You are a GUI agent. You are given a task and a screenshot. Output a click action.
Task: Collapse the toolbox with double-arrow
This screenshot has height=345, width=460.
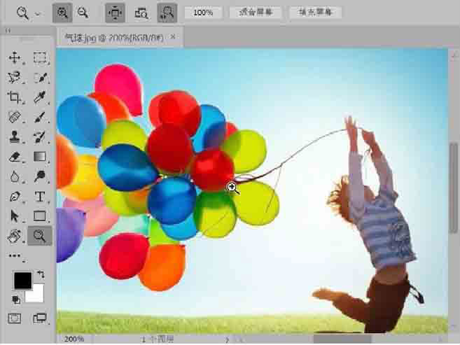click(8, 31)
